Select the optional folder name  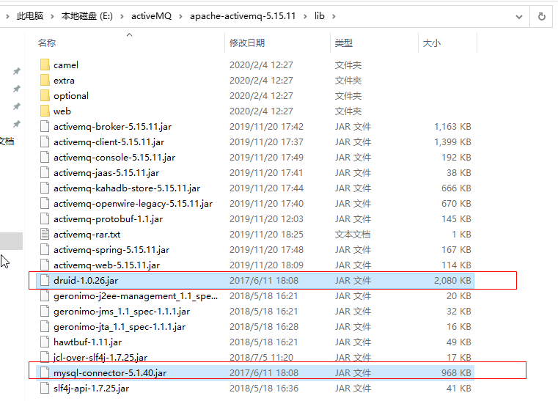click(x=71, y=96)
